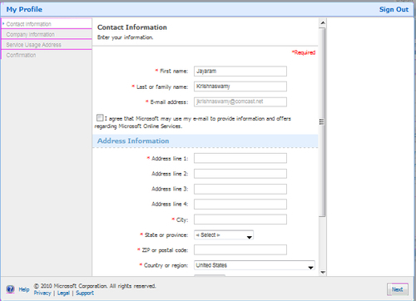Image resolution: width=416 pixels, height=301 pixels.
Task: Select Confirmation in the sidebar
Action: (21, 55)
